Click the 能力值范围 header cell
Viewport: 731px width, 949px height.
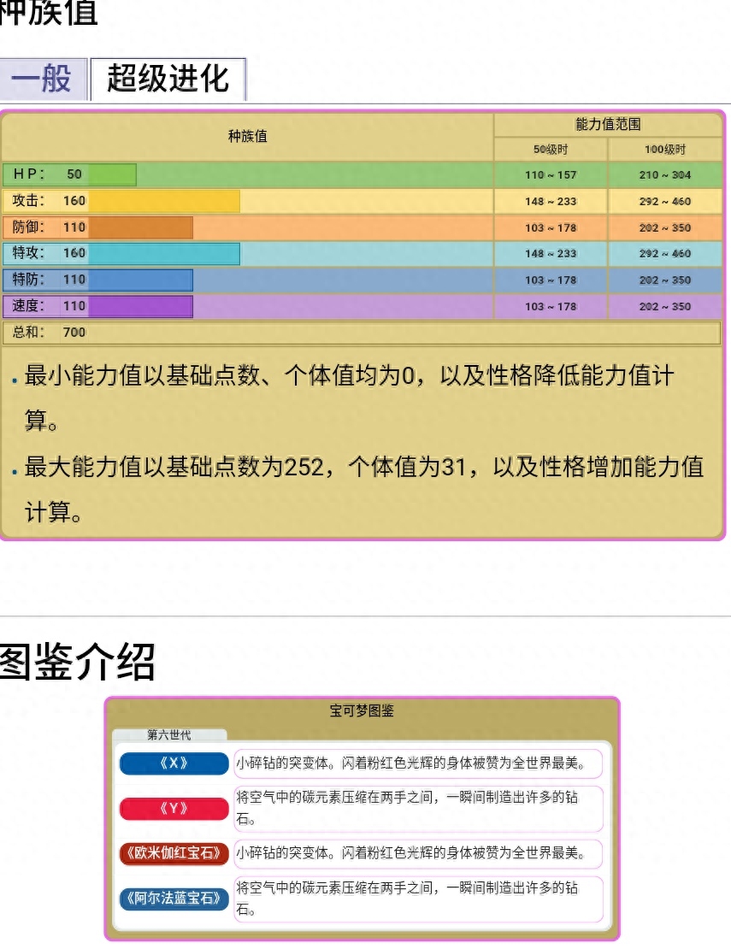(x=608, y=125)
